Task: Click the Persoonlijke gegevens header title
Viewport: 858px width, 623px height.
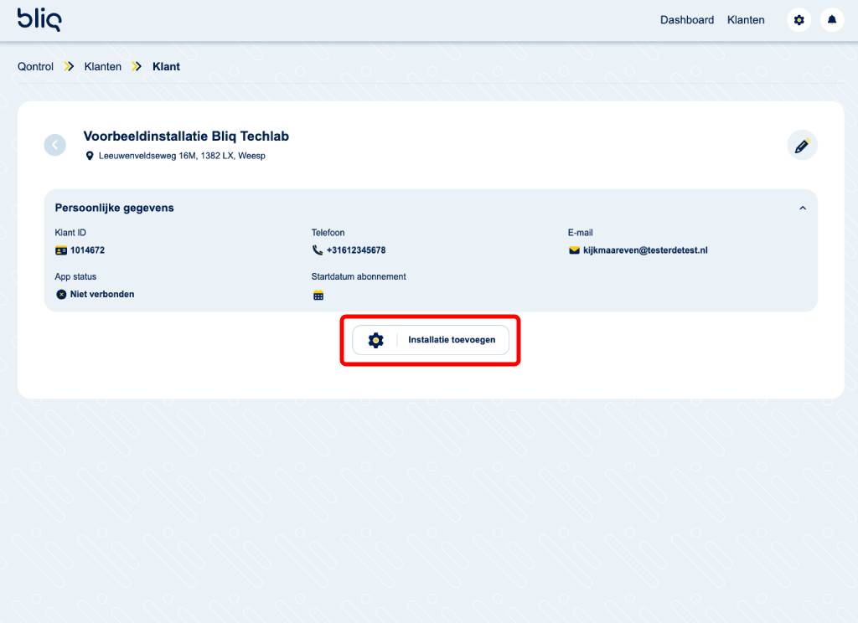Action: 115,208
